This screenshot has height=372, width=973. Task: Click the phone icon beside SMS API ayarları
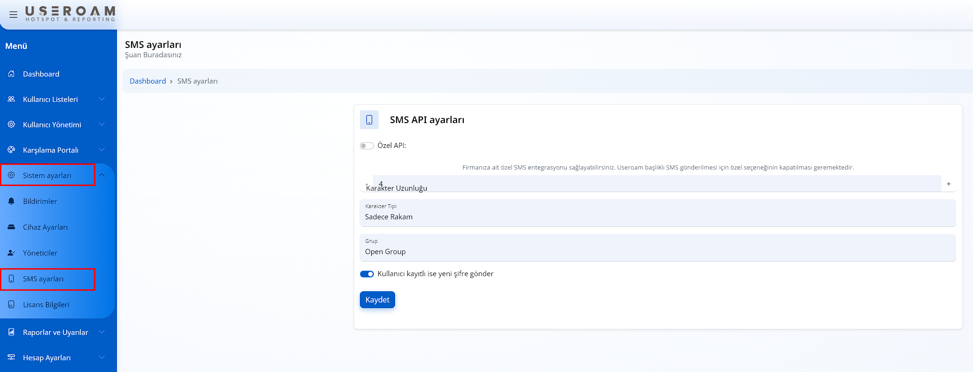click(369, 120)
